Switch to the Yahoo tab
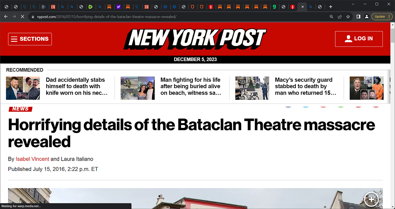 pos(119,7)
